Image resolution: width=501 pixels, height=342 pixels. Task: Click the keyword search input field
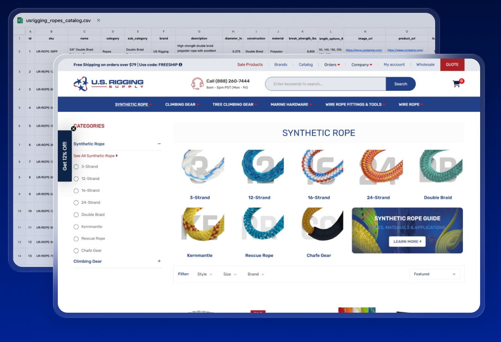coord(326,84)
